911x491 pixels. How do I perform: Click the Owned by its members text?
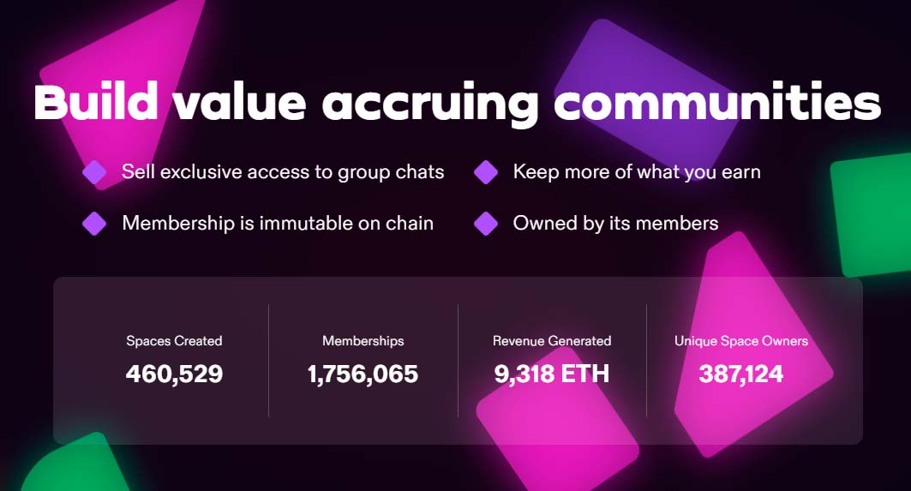pyautogui.click(x=616, y=223)
